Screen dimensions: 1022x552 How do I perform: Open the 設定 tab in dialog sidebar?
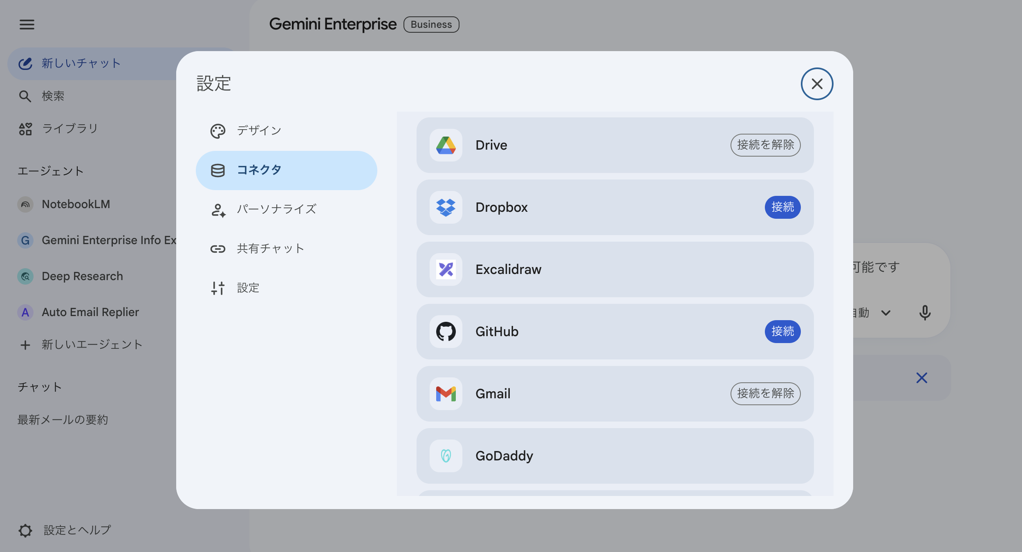point(287,288)
